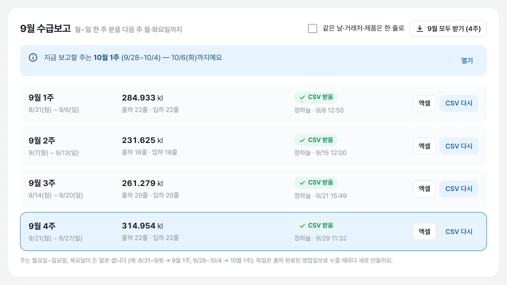This screenshot has height=285, width=507.
Task: Download 엑셀 for 9월 2주
Action: 424,146
